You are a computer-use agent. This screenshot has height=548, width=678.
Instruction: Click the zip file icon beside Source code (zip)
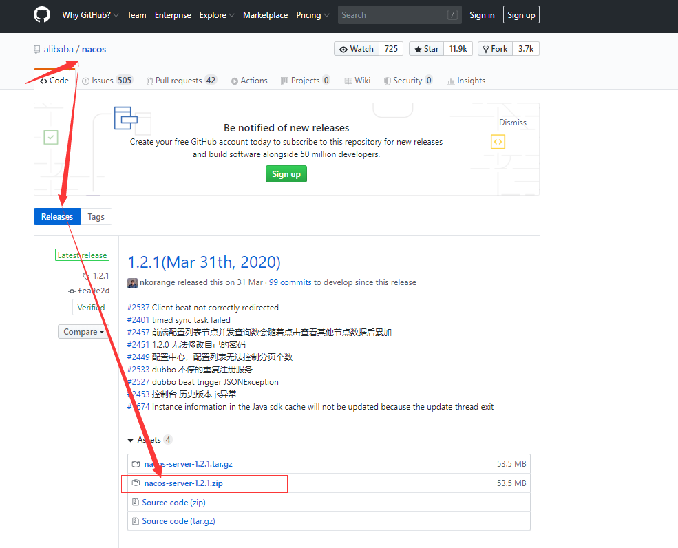click(136, 502)
